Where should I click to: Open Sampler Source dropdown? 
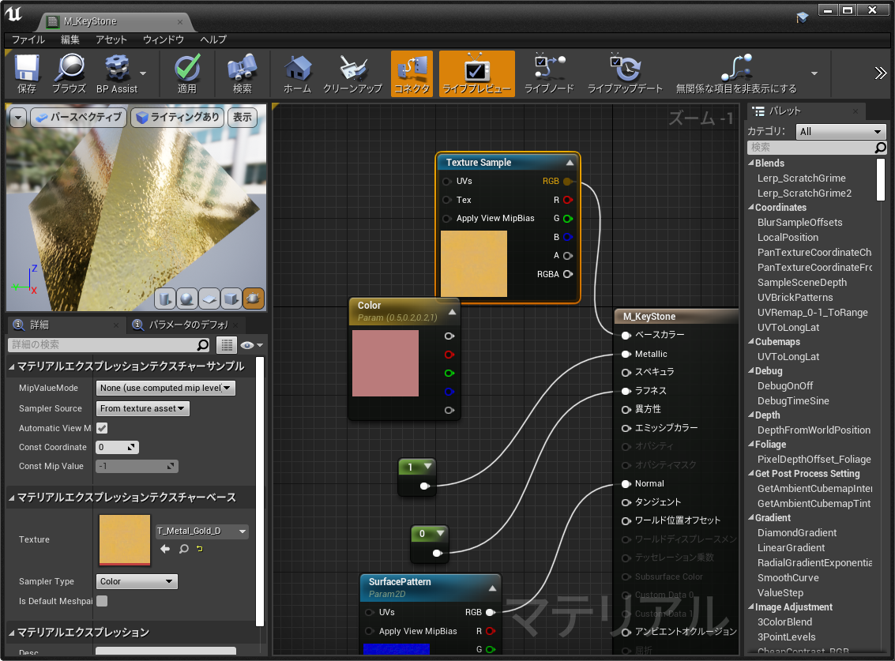coord(143,409)
